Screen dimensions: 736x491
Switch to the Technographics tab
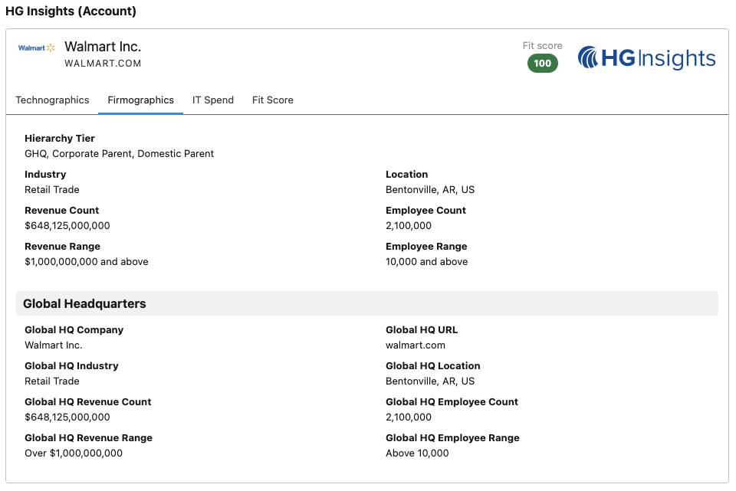pyautogui.click(x=52, y=100)
